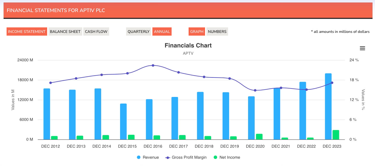Toggle the Net Income series in legend
375x166 pixels.
(227, 157)
